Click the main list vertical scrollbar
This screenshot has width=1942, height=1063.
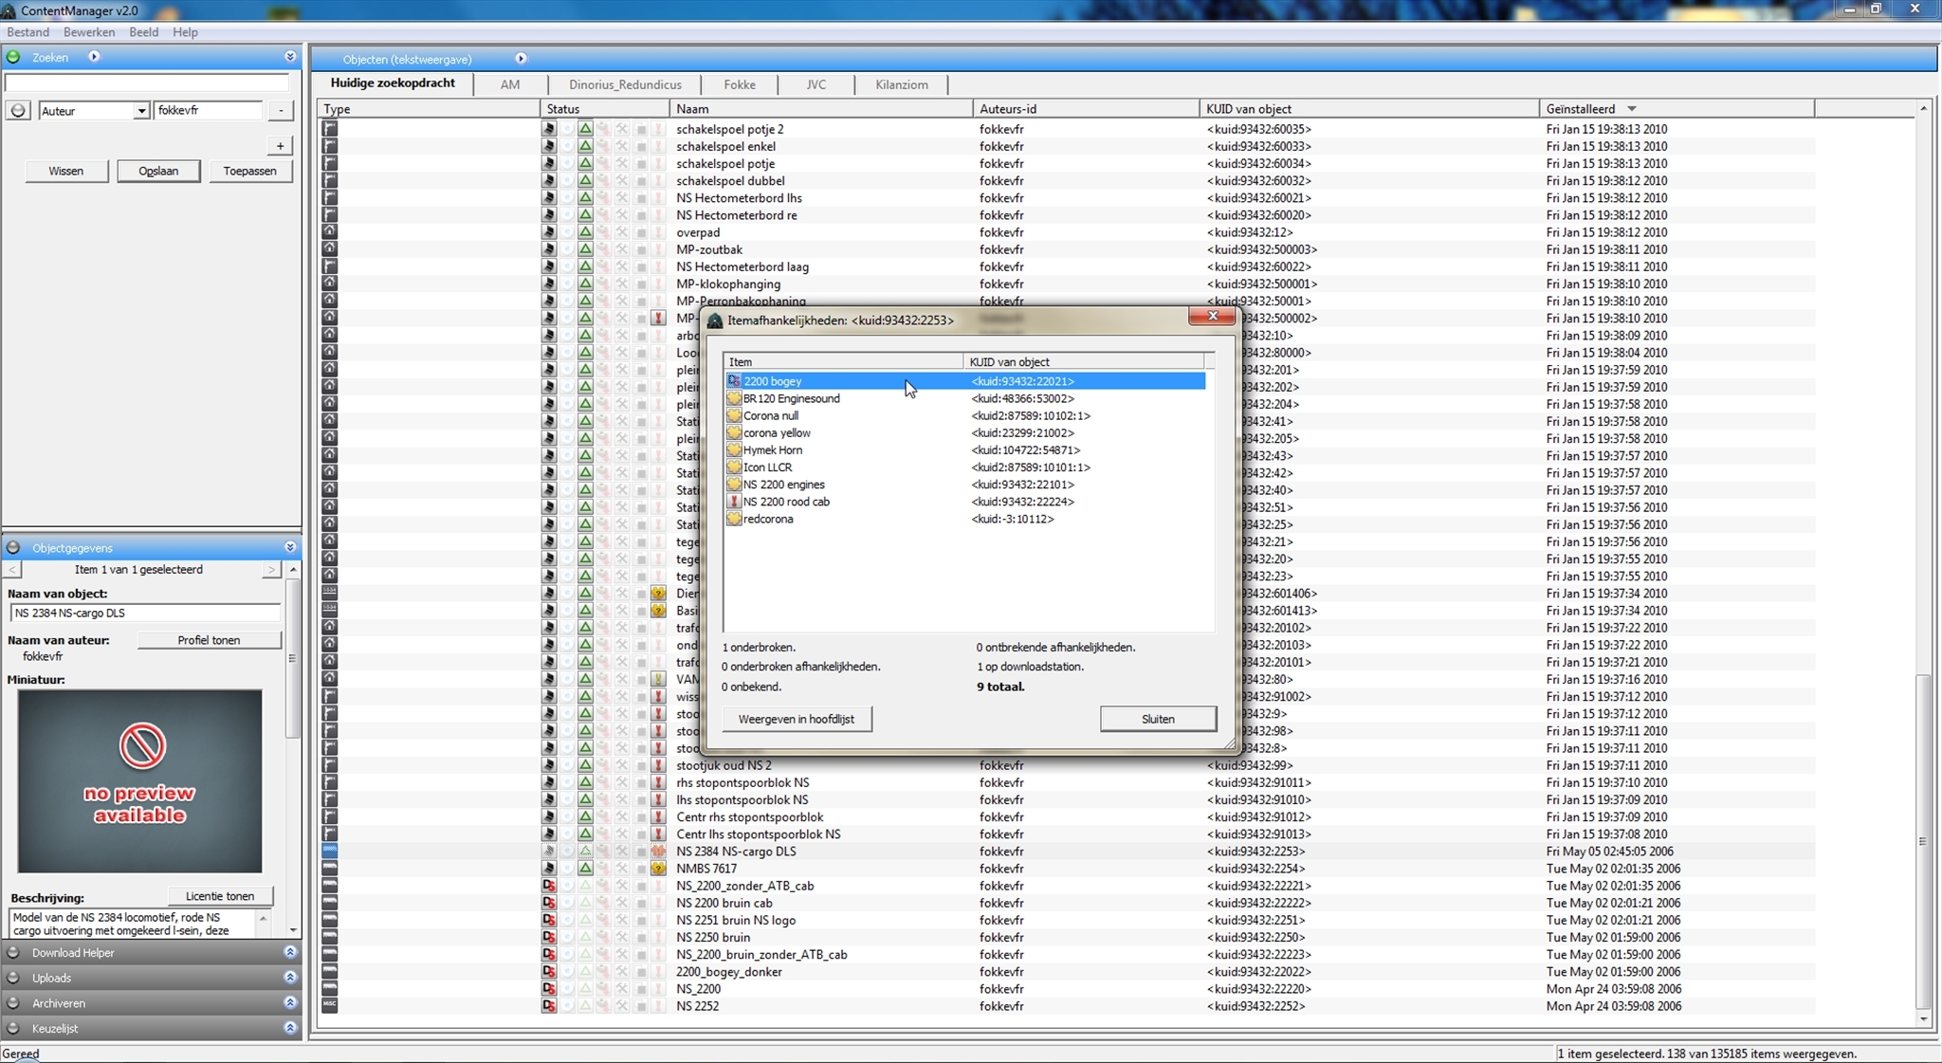pos(1922,840)
